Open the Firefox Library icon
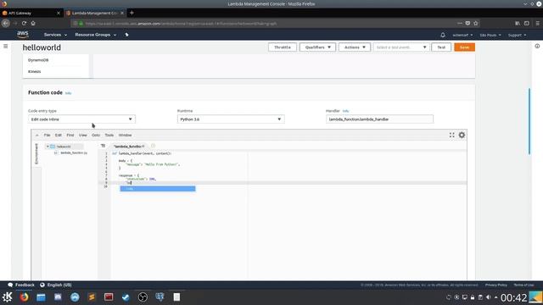Image resolution: width=543 pixels, height=305 pixels. [518, 23]
